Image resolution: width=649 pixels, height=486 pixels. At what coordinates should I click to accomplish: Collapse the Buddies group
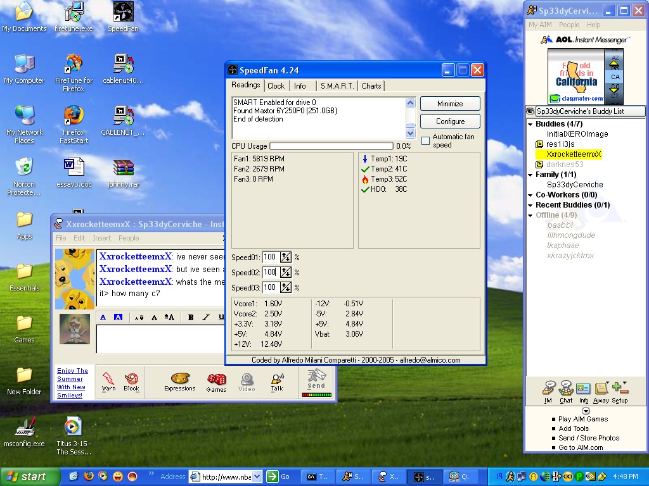(x=530, y=124)
